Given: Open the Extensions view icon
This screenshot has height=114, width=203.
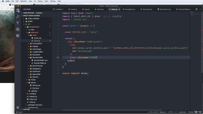Looking at the screenshot, I should (18, 35).
